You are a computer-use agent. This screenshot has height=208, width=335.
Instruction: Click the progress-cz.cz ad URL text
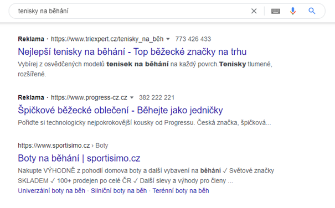pyautogui.click(x=89, y=97)
